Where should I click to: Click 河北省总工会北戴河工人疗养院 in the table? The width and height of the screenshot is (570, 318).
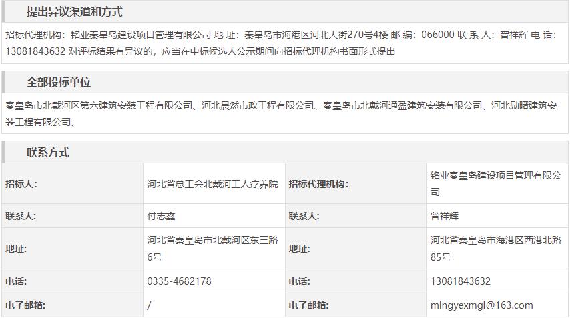tap(212, 184)
